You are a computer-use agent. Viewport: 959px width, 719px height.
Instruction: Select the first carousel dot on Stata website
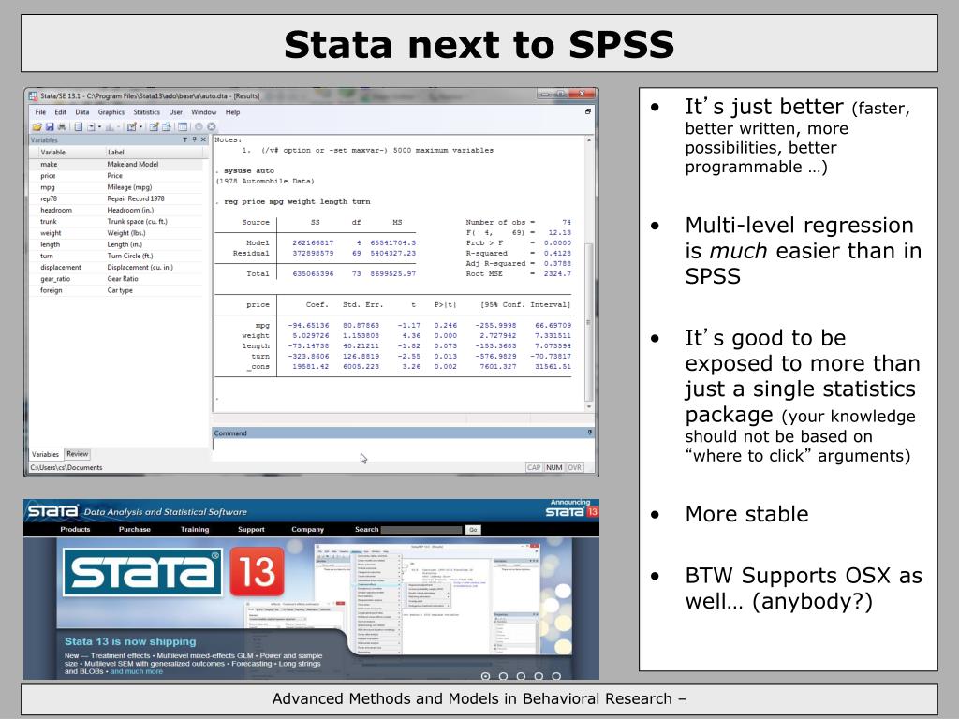click(x=486, y=676)
